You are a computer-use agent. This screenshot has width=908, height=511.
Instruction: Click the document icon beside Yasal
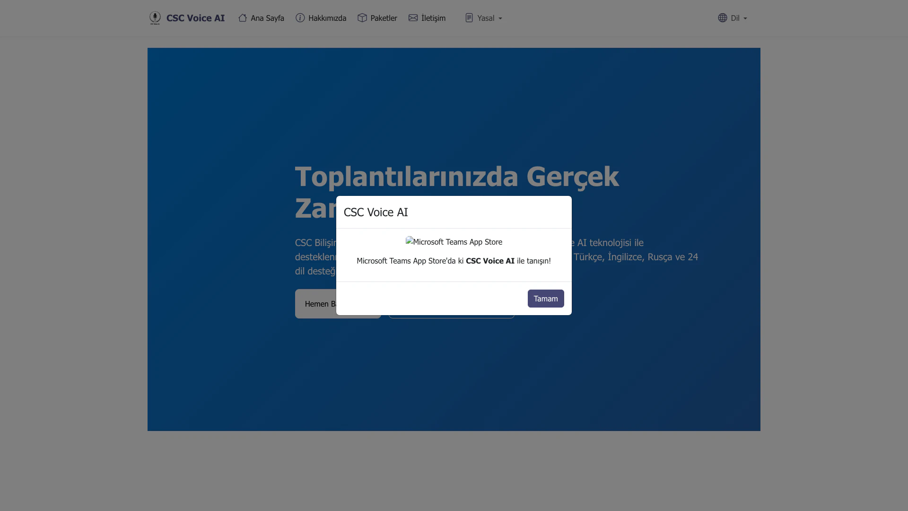tap(469, 18)
